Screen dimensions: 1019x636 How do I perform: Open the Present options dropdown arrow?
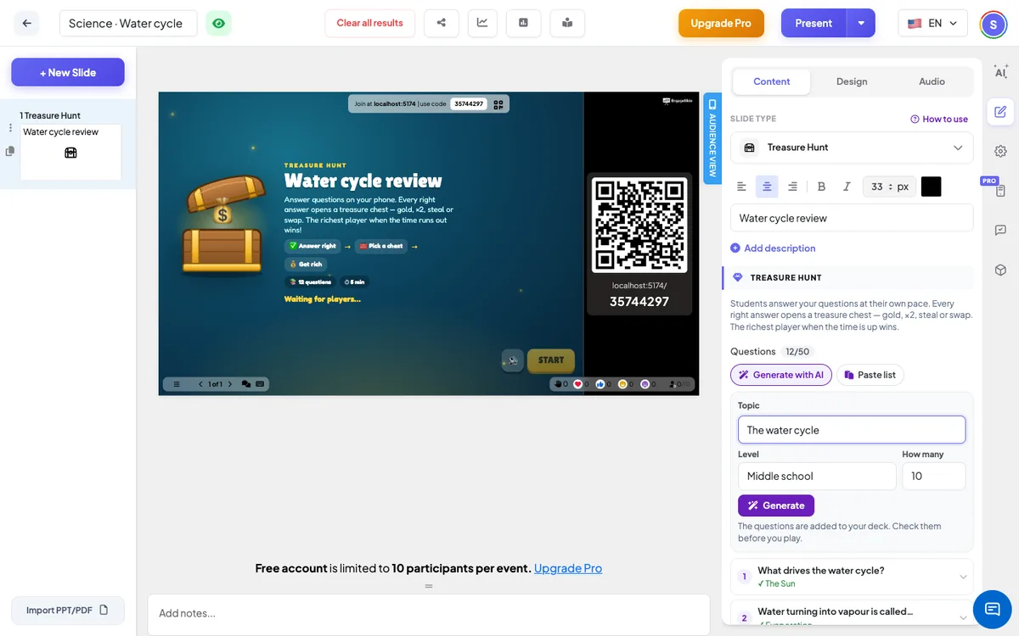point(861,23)
